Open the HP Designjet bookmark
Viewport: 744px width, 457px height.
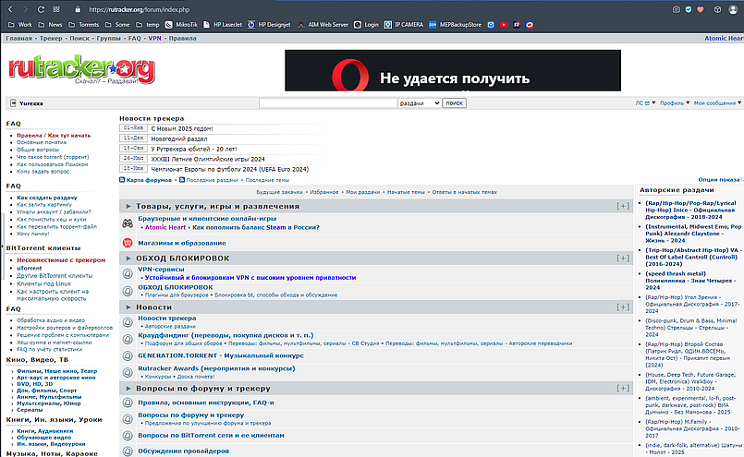tap(269, 25)
